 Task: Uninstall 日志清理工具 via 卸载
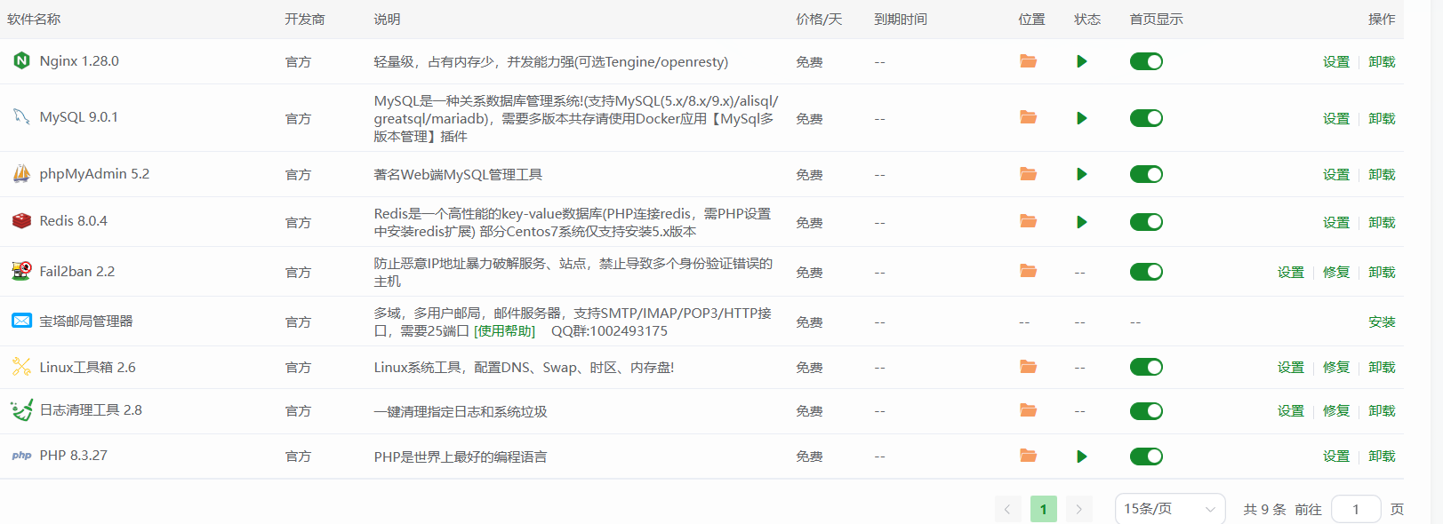pos(1382,411)
